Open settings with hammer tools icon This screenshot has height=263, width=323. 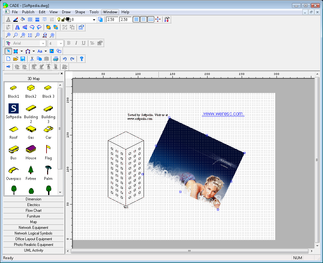[x=167, y=20]
